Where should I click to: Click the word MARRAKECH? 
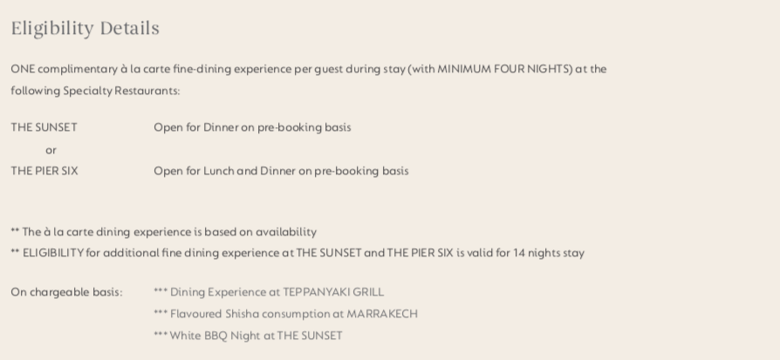(x=382, y=315)
